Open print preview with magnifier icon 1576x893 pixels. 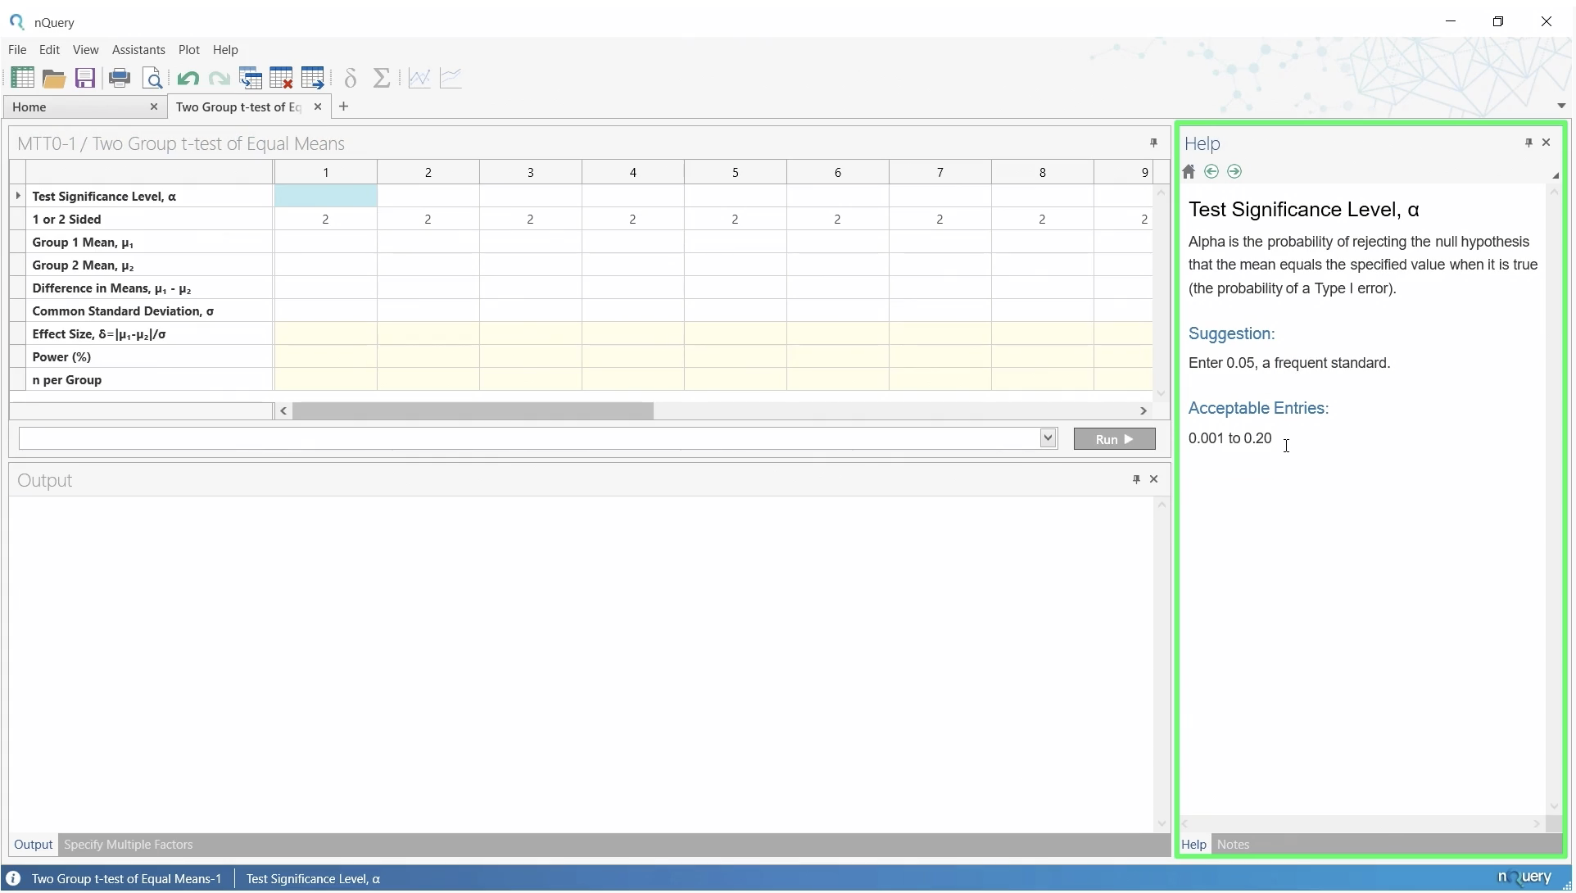coord(152,79)
